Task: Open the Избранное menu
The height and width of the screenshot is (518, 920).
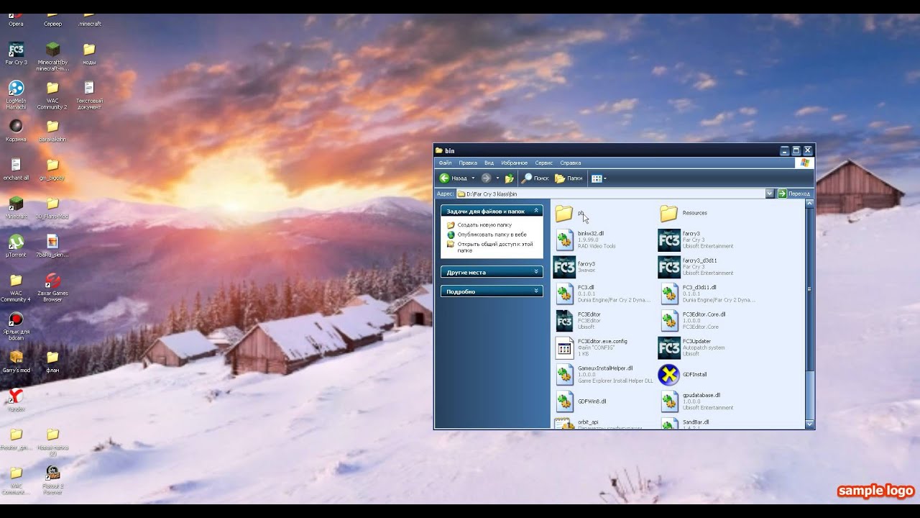Action: tap(514, 163)
